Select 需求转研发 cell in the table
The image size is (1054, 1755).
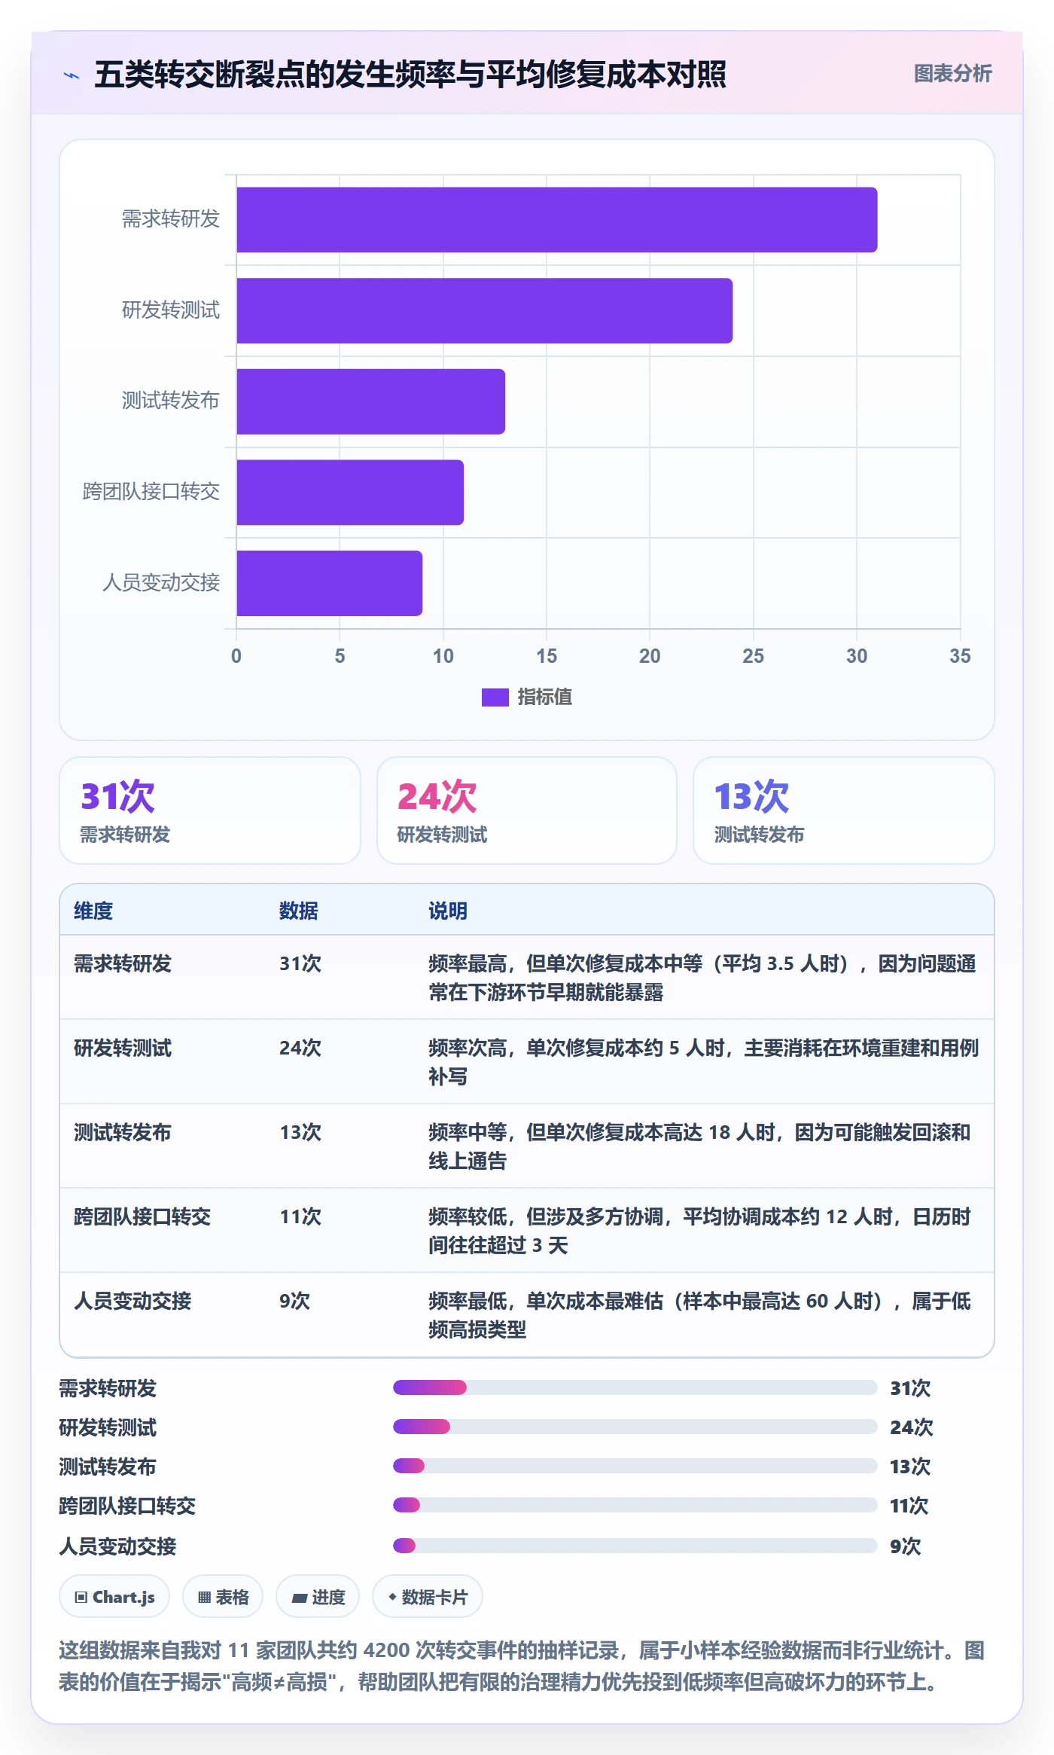(x=123, y=963)
